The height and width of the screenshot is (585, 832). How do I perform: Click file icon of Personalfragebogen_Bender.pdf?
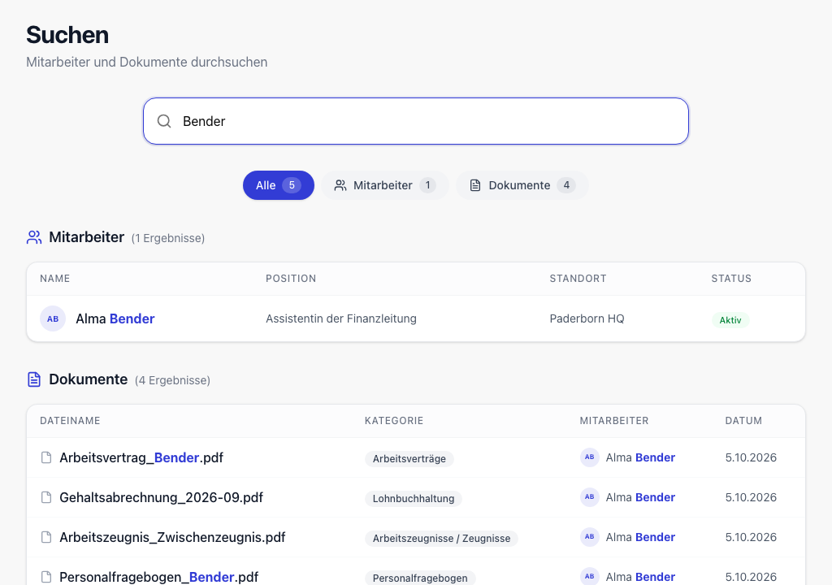46,577
